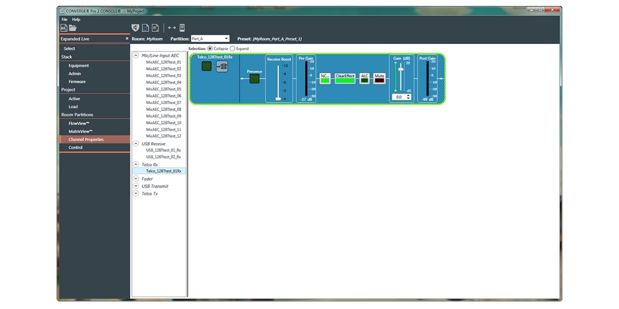The height and width of the screenshot is (309, 619).
Task: Click the mute speaker icon in toolbar
Action: (135, 28)
